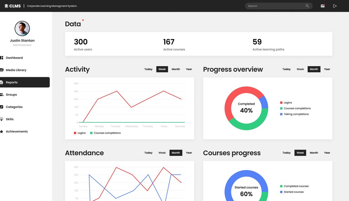Switch Activity chart to Today

[x=148, y=69]
